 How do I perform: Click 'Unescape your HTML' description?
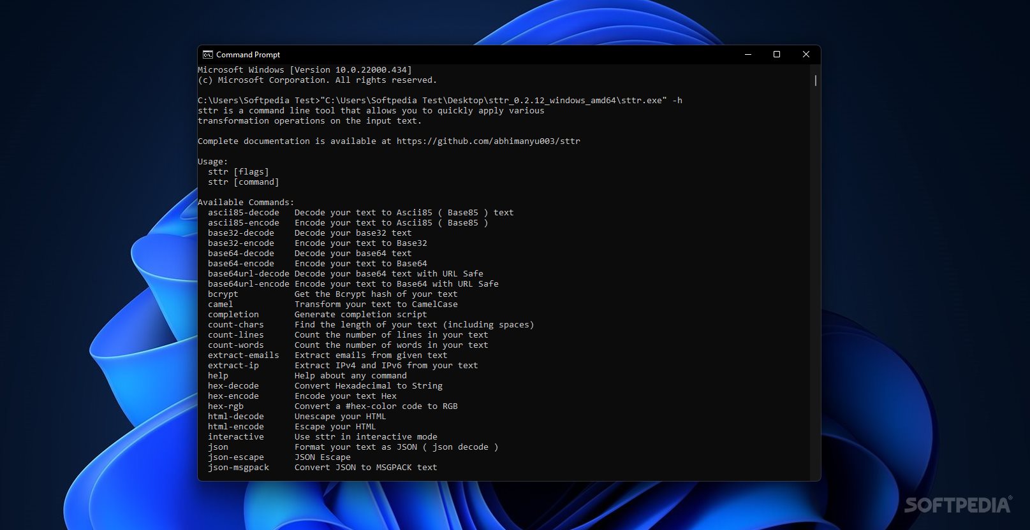(x=341, y=417)
